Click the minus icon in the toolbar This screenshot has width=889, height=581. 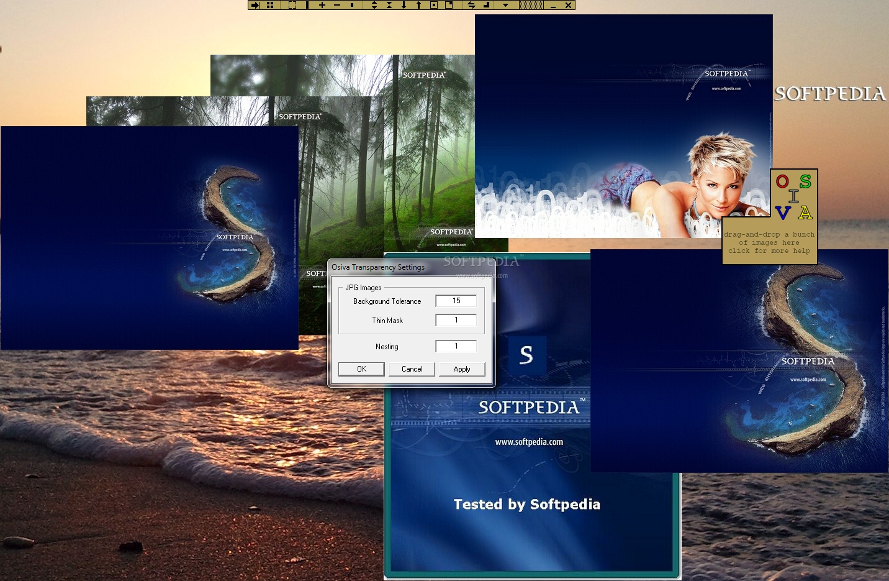337,5
